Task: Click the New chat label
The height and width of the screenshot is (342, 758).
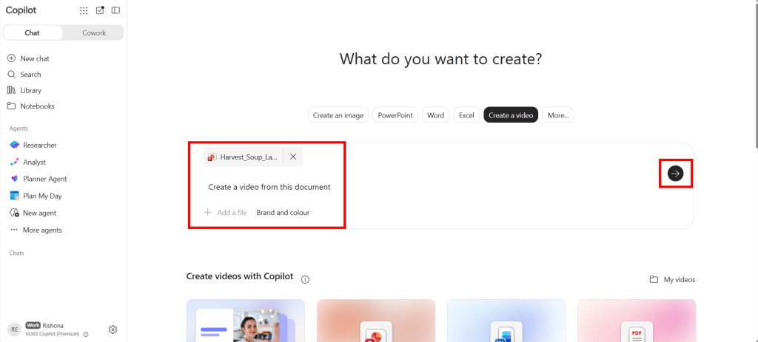Action: click(35, 58)
